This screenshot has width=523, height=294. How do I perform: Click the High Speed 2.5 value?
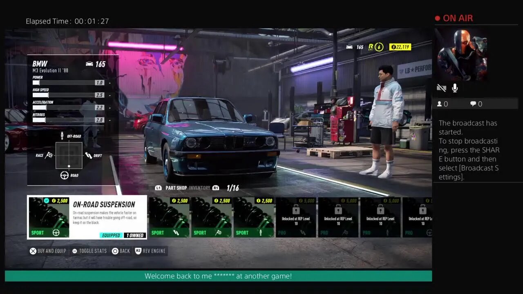point(99,95)
